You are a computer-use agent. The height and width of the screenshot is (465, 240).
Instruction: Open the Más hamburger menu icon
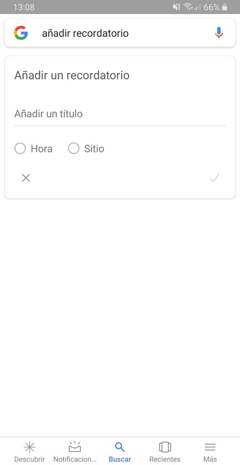tap(210, 447)
